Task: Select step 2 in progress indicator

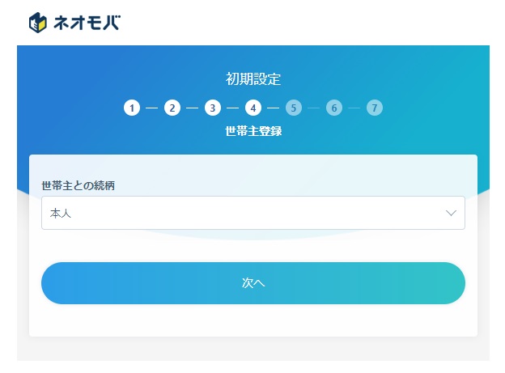Action: click(x=172, y=108)
